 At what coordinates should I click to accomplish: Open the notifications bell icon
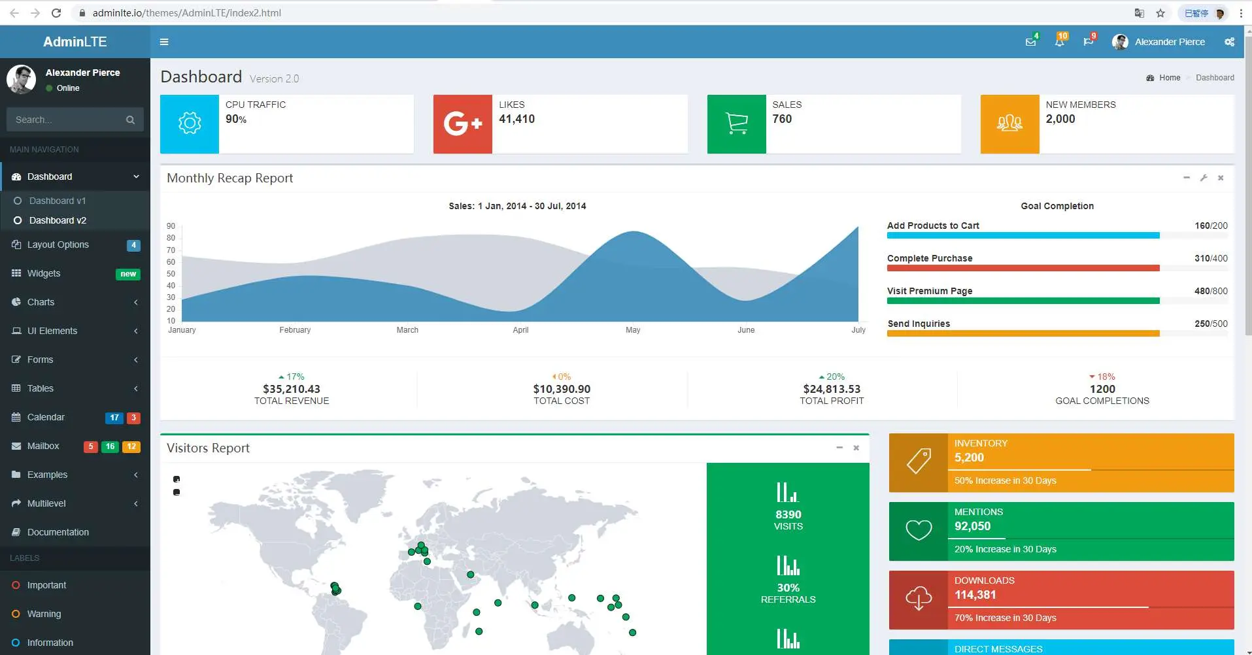(x=1059, y=42)
